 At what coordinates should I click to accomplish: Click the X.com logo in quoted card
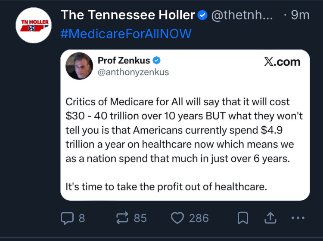282,62
